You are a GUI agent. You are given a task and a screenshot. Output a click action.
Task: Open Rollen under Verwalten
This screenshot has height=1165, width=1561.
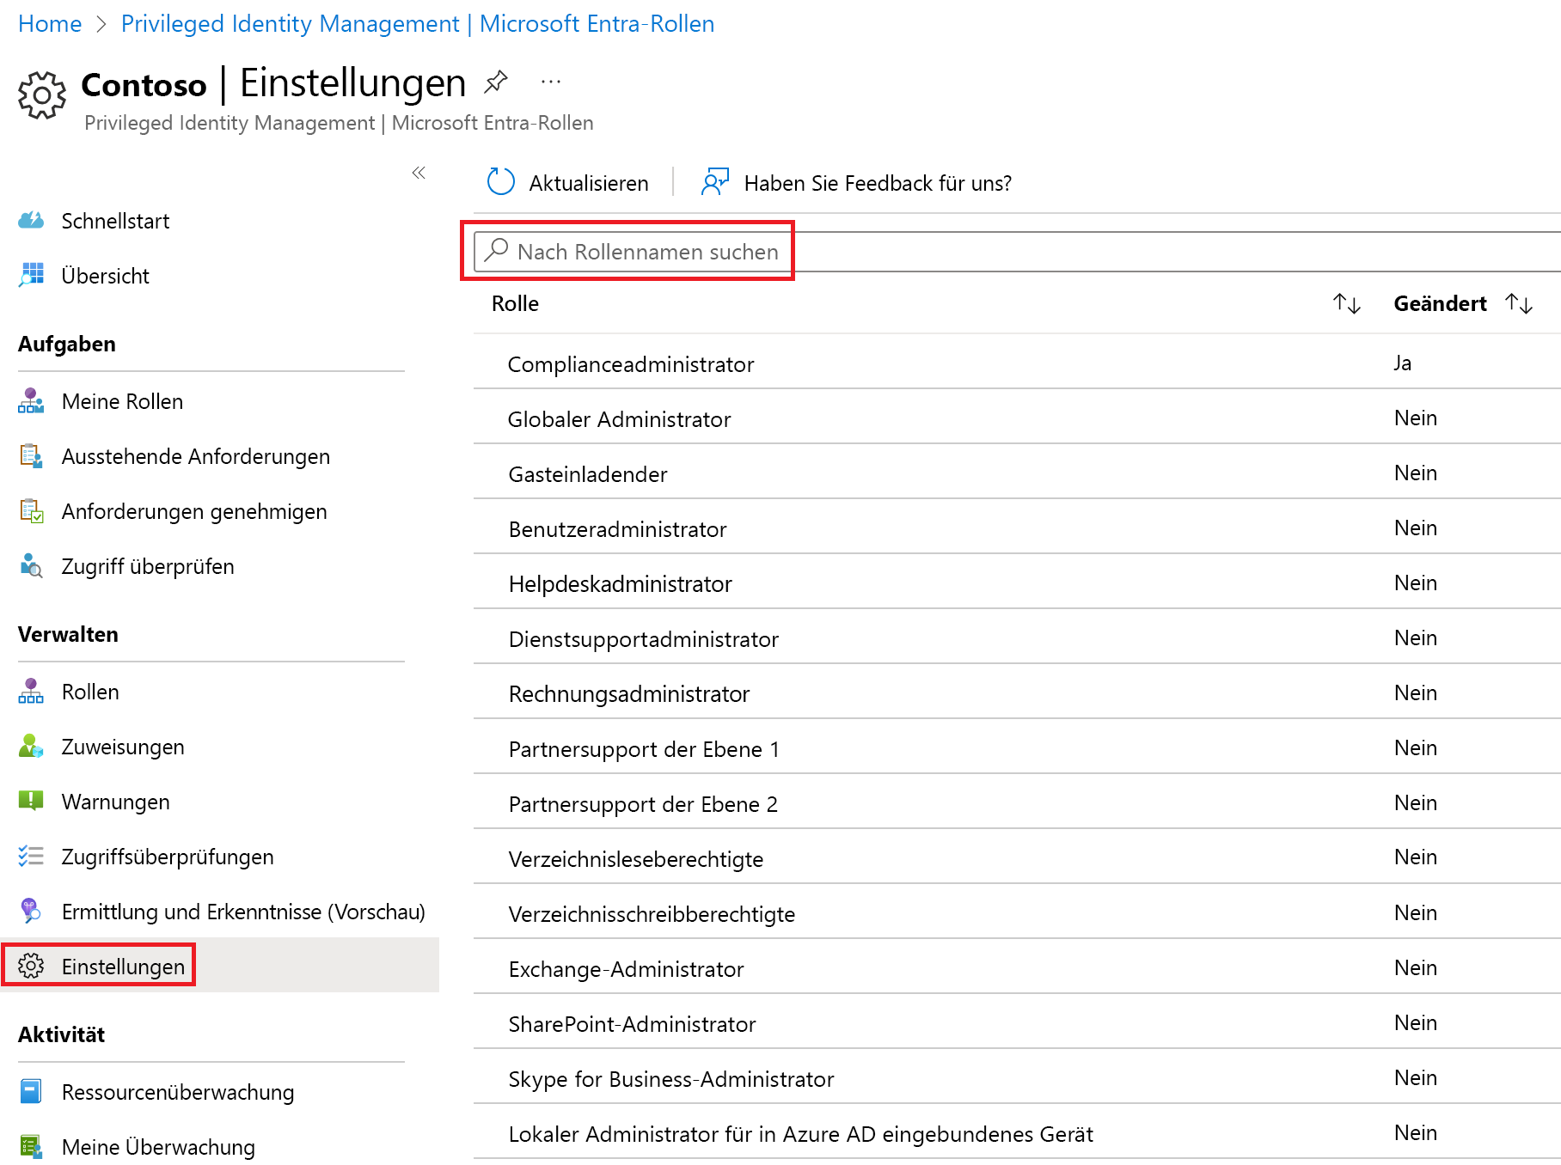90,692
